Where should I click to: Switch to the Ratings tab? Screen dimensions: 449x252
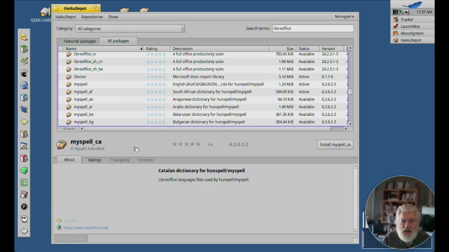pos(95,160)
